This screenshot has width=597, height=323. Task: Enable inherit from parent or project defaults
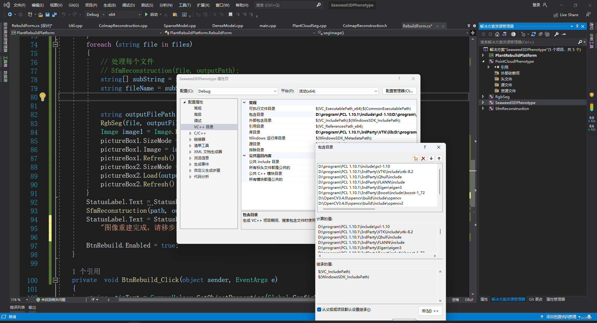tap(319, 309)
